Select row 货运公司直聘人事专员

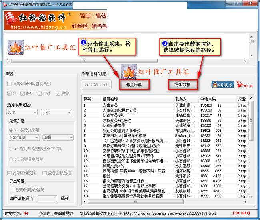point(165,131)
